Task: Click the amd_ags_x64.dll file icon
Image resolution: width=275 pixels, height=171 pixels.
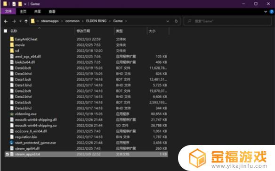Action: pos(12,56)
